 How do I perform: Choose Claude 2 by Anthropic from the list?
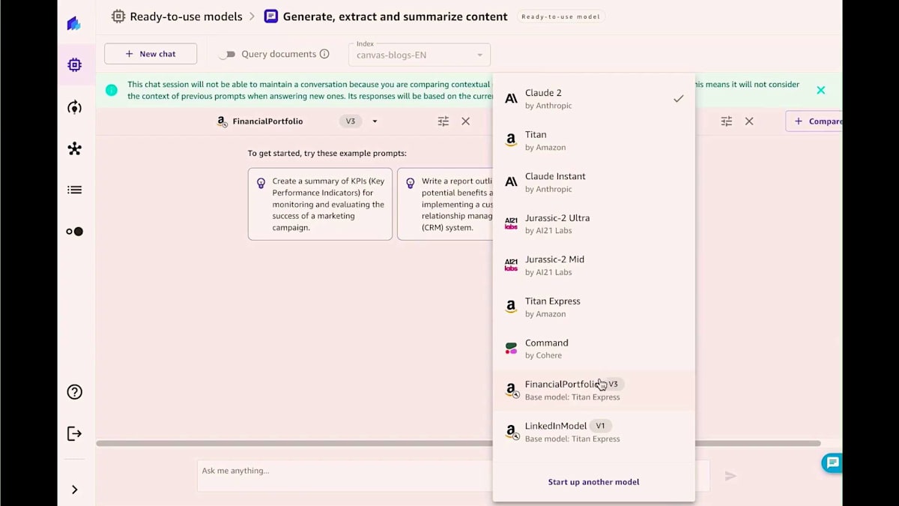click(x=594, y=99)
